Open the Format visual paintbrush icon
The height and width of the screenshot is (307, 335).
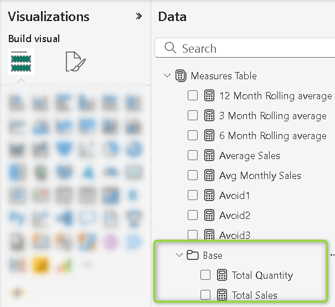[x=76, y=62]
